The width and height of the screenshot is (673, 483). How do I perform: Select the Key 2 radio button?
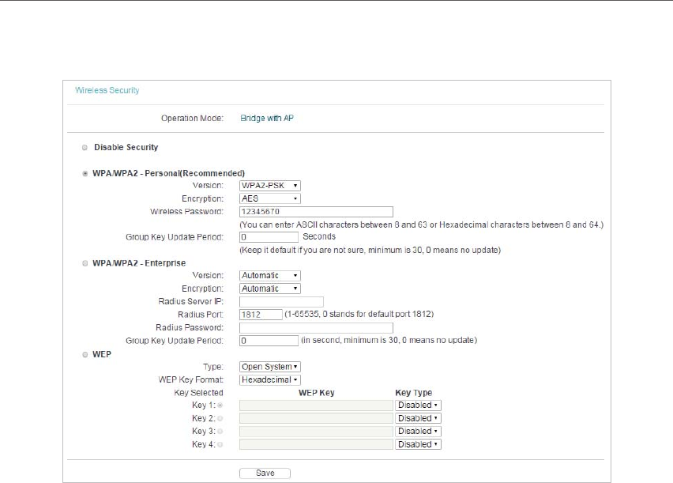tap(220, 418)
